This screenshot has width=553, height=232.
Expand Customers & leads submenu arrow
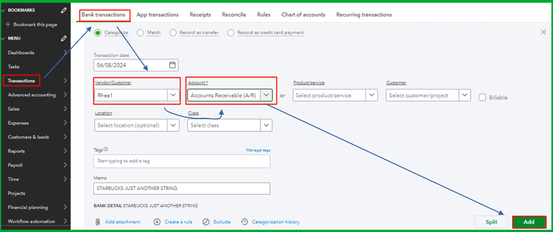pyautogui.click(x=65, y=137)
